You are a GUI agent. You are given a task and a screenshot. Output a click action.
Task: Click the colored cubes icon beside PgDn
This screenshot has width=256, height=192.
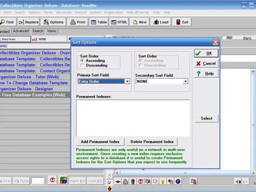(x=63, y=180)
